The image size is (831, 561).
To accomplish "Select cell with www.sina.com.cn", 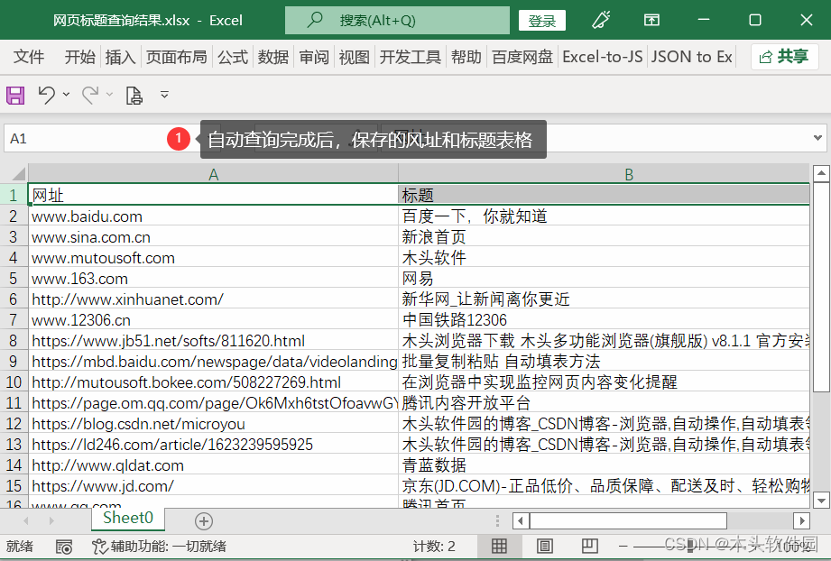I will (213, 237).
